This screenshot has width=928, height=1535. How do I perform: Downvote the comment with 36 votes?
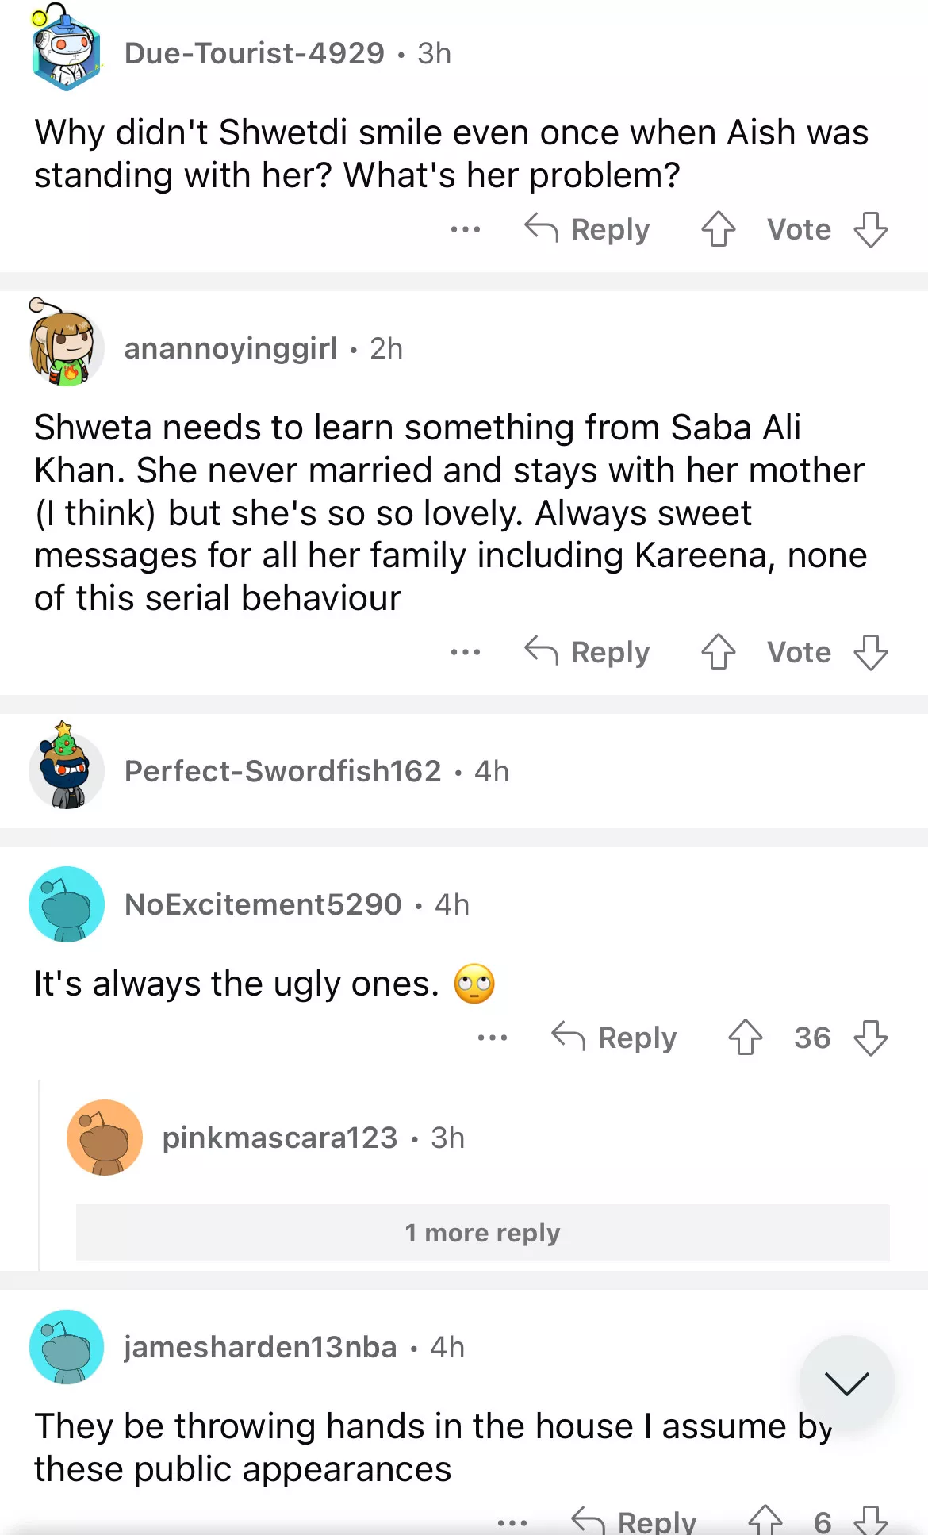click(870, 1038)
